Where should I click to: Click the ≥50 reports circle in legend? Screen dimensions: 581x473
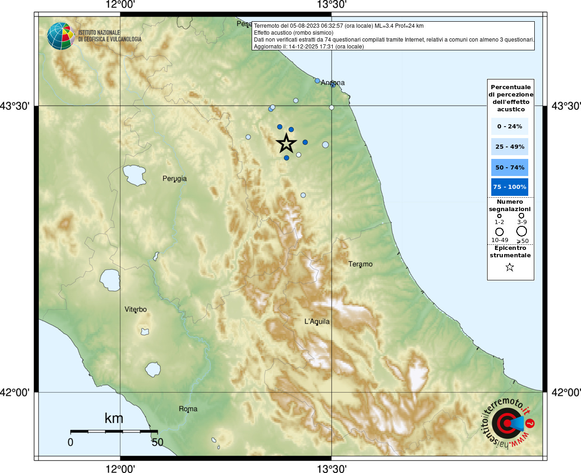click(x=521, y=231)
